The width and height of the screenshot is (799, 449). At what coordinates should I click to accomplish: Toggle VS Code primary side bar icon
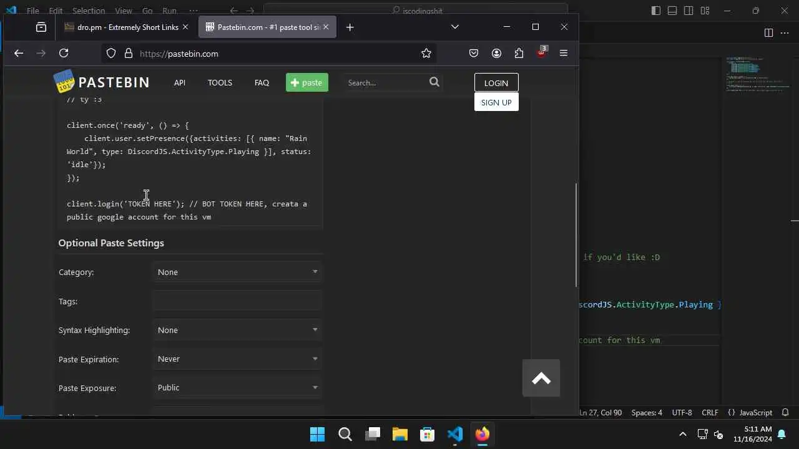click(655, 11)
